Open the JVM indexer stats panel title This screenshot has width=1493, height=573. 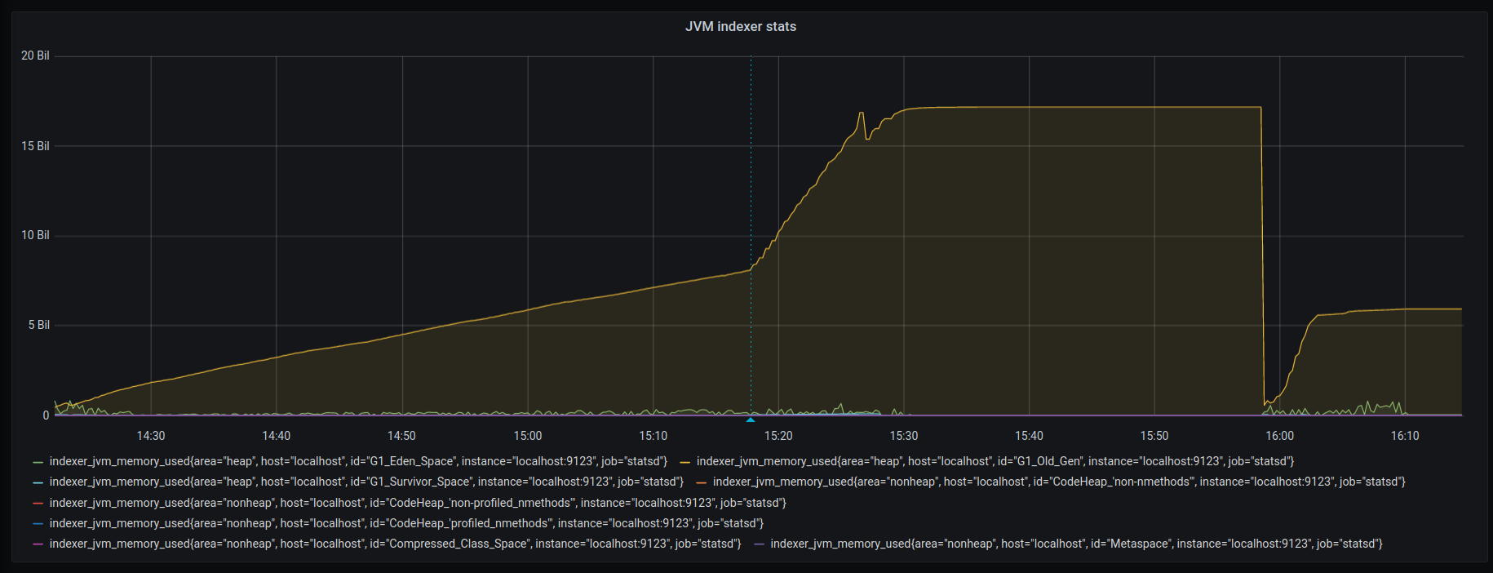click(x=741, y=26)
